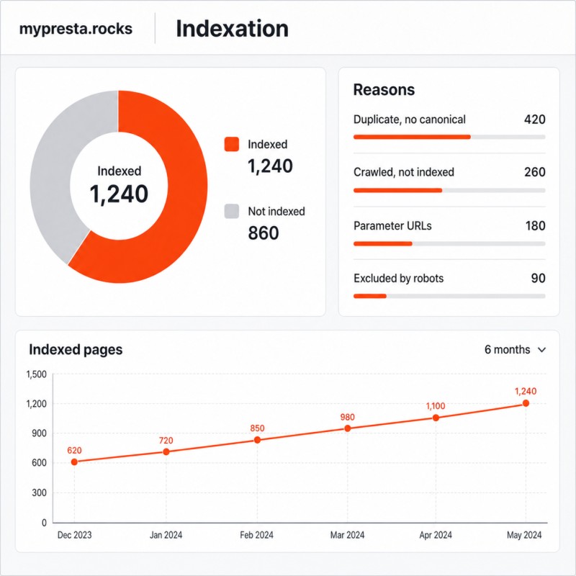576x576 pixels.
Task: Click the Crawled, not indexed progress bar
Action: (x=449, y=190)
